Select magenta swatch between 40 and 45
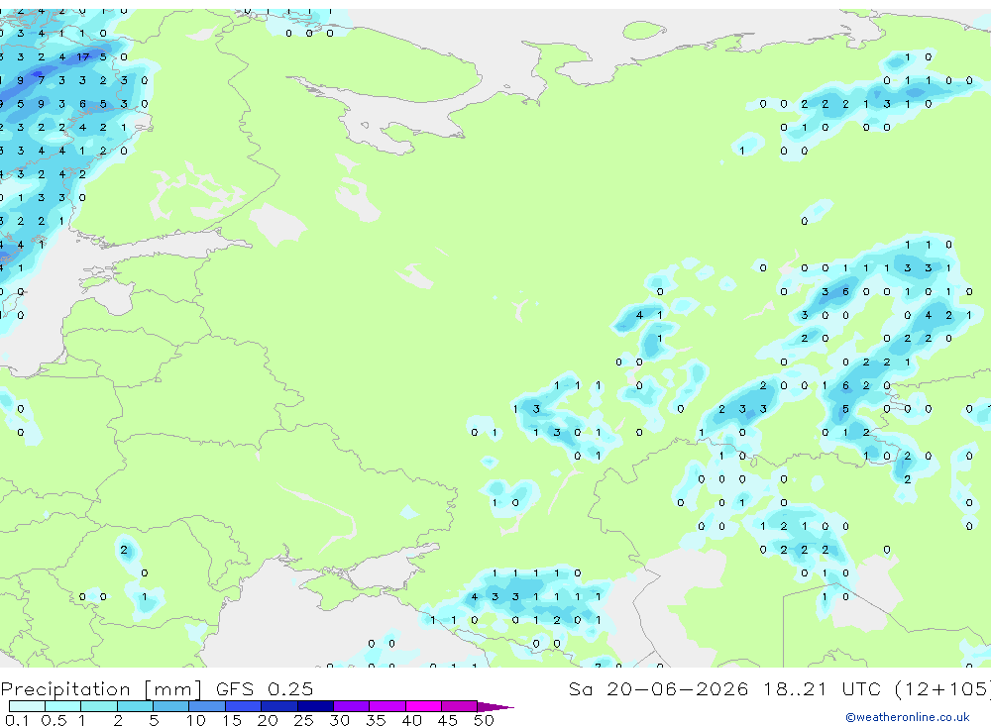This screenshot has width=991, height=726. pyautogui.click(x=423, y=706)
